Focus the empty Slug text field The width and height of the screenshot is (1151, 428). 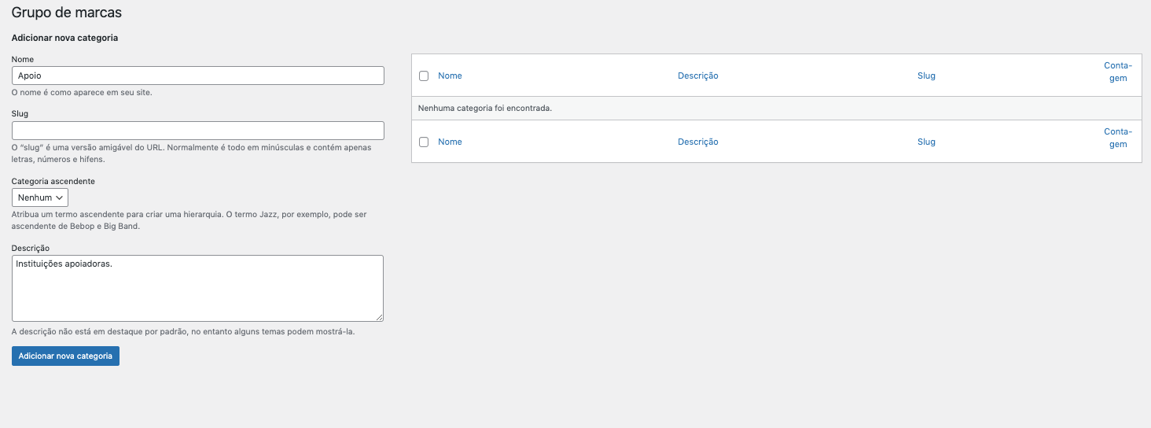197,131
